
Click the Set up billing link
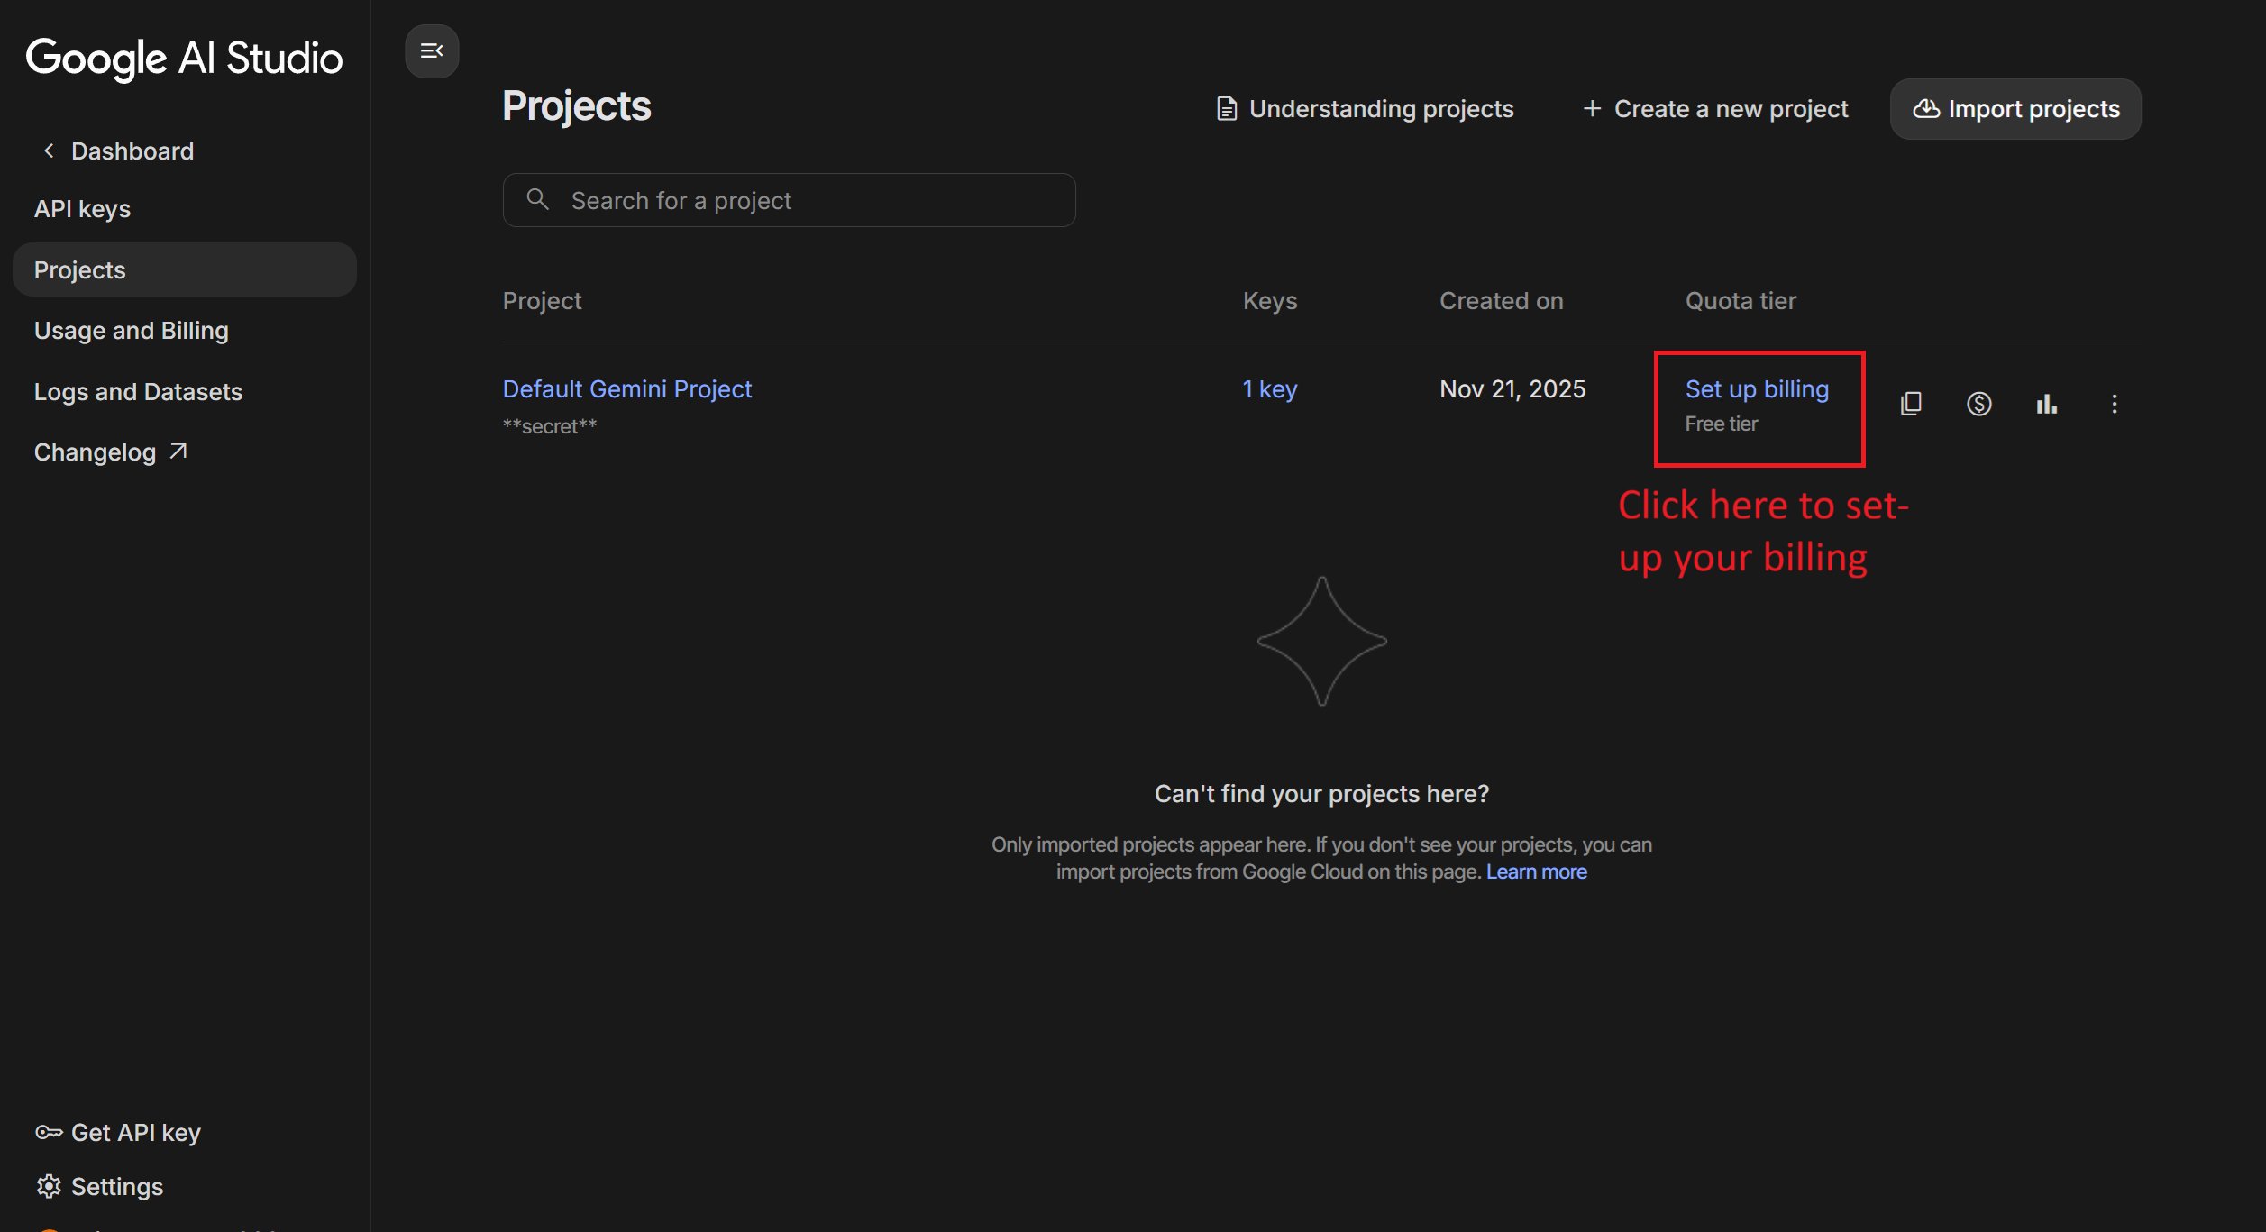[1757, 389]
